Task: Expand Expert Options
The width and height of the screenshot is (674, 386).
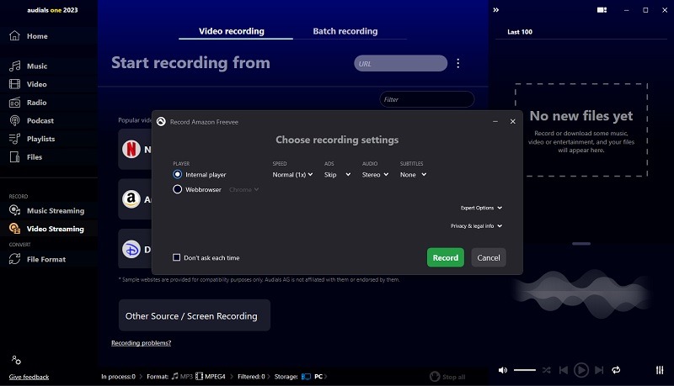Action: pyautogui.click(x=481, y=208)
